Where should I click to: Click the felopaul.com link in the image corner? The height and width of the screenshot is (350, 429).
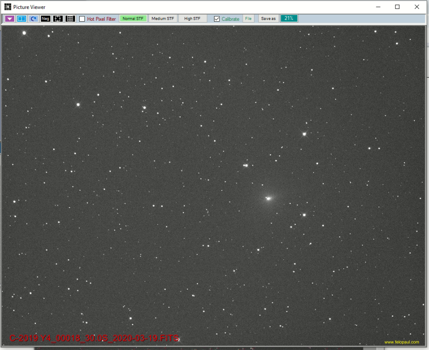401,342
